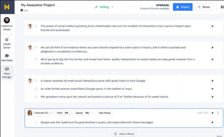Play the Charlotte block header audio
Image resolution: width=224 pixels, height=137 pixels.
213,113
